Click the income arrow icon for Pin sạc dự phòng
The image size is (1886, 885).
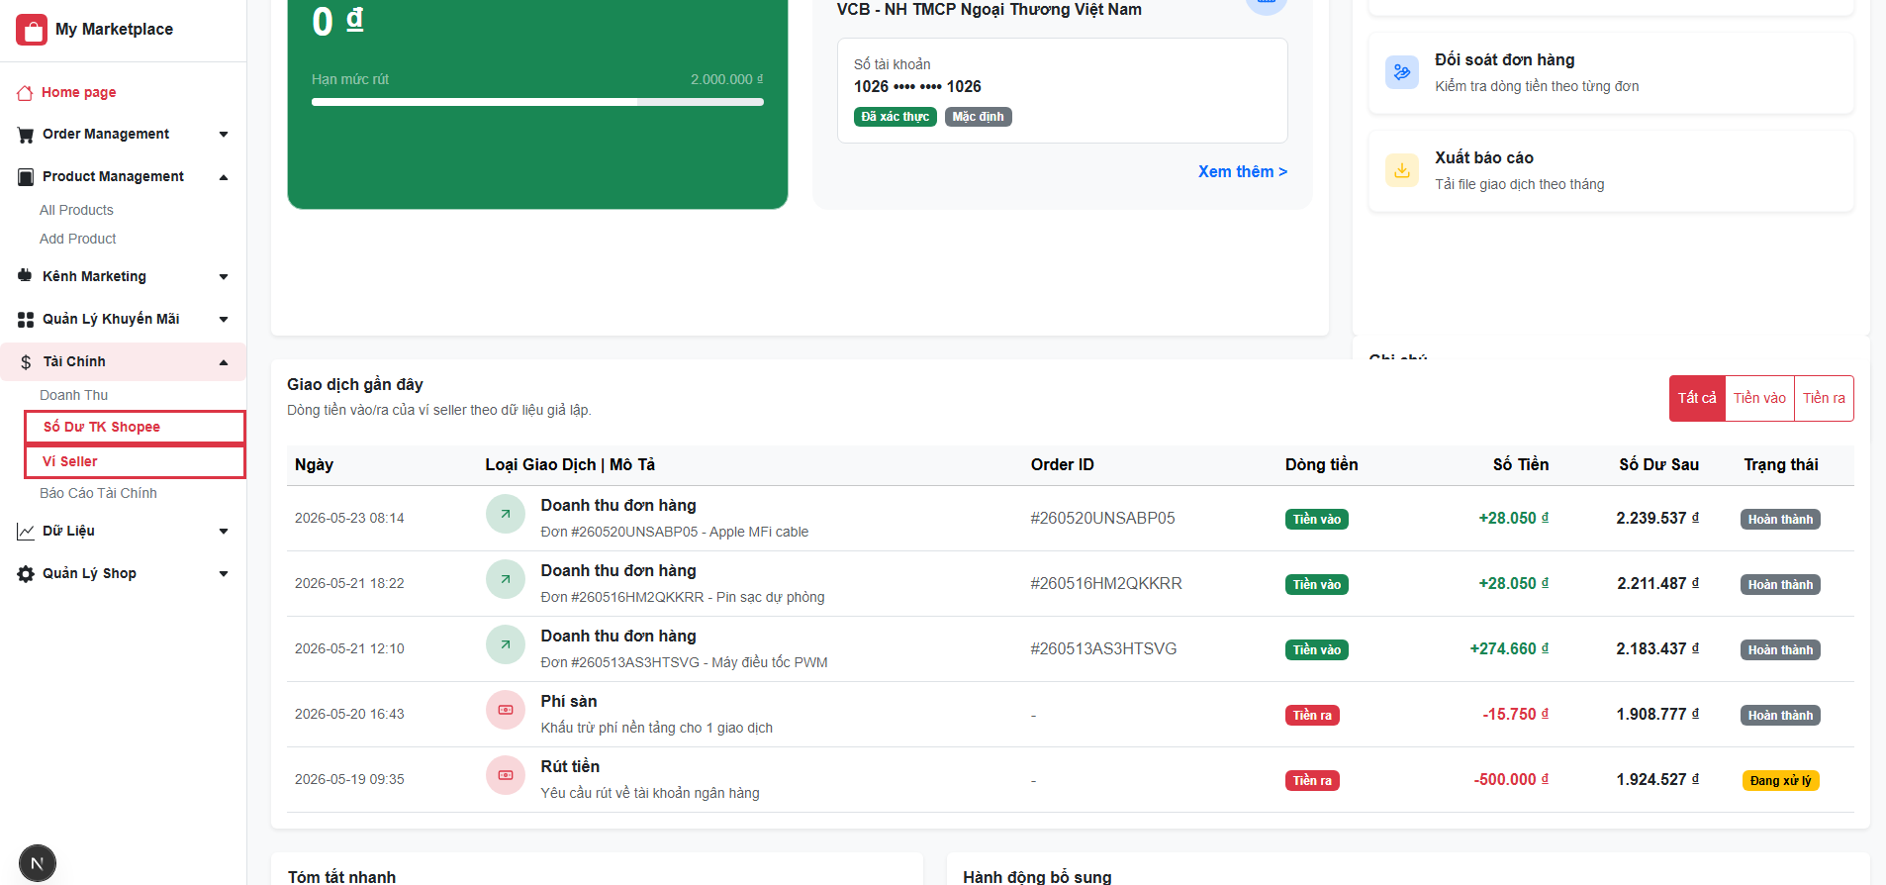pos(506,579)
